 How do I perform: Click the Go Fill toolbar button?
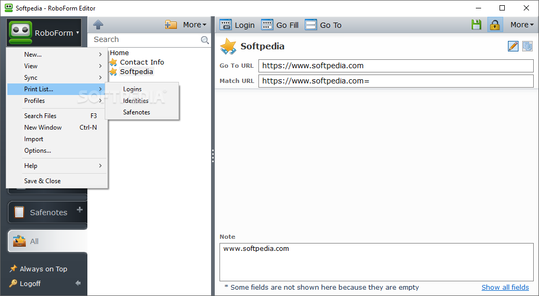280,25
